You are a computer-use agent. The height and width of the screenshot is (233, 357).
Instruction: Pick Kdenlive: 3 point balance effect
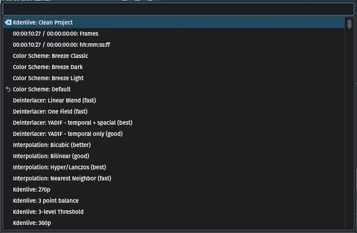pyautogui.click(x=174, y=201)
